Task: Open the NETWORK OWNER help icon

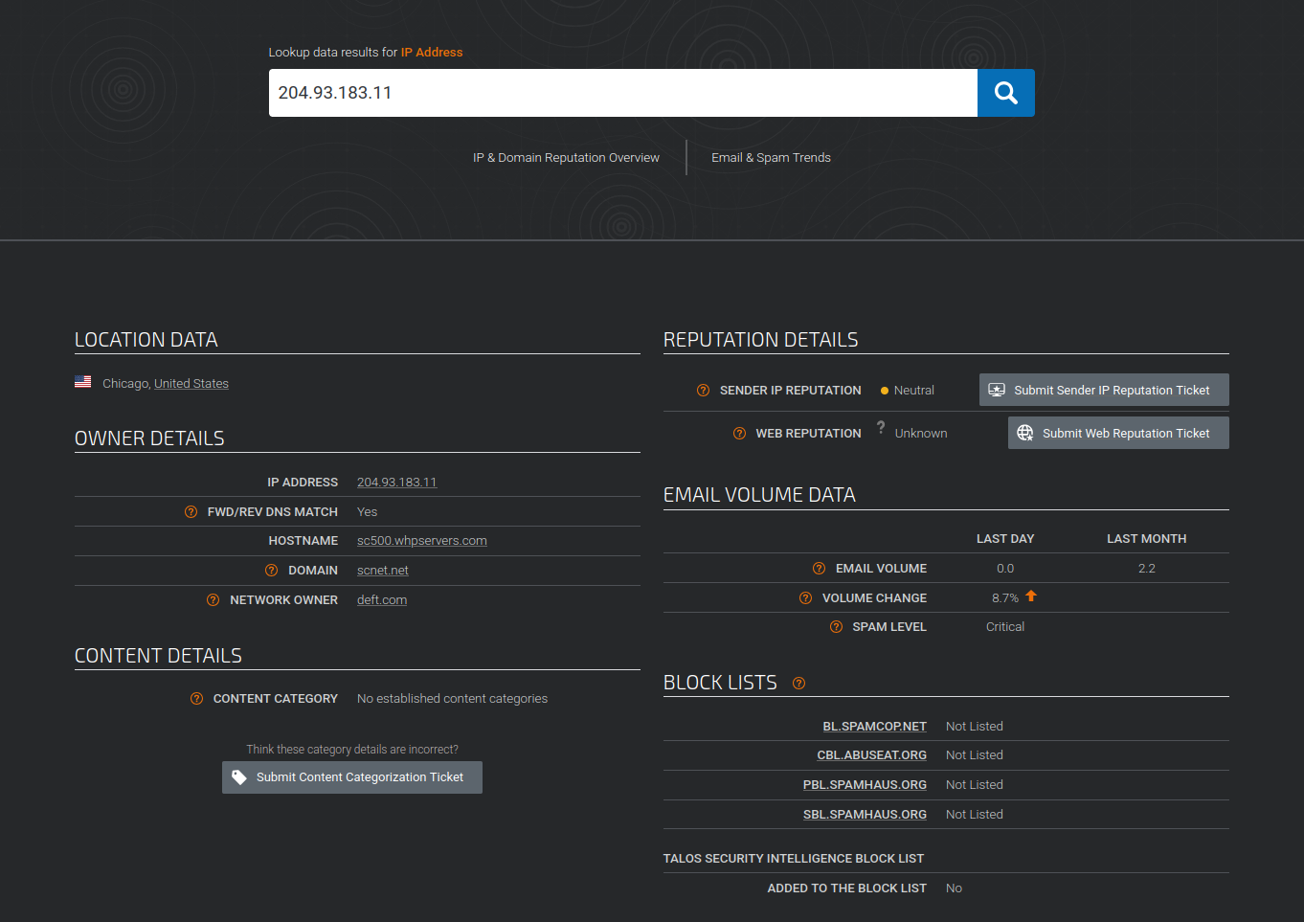Action: pos(212,599)
